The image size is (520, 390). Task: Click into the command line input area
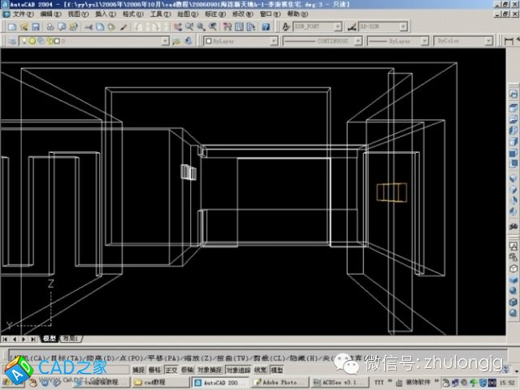click(162, 357)
